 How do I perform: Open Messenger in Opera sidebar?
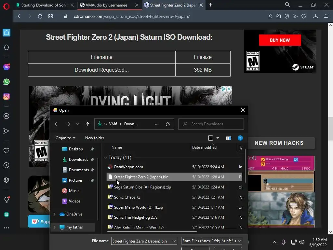(7, 67)
